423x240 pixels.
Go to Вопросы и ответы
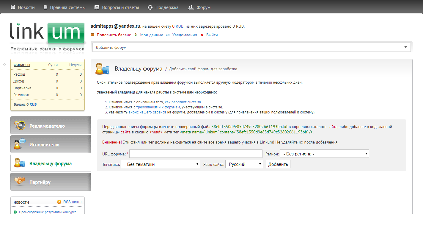tap(120, 7)
